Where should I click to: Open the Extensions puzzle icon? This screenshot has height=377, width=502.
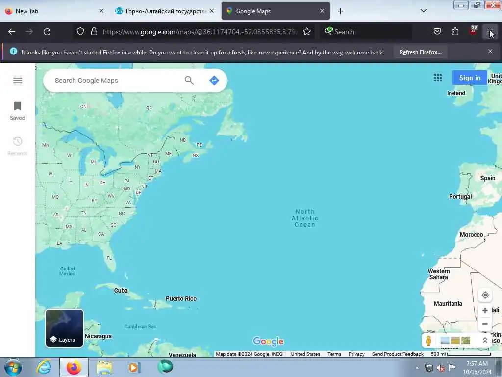click(x=455, y=32)
